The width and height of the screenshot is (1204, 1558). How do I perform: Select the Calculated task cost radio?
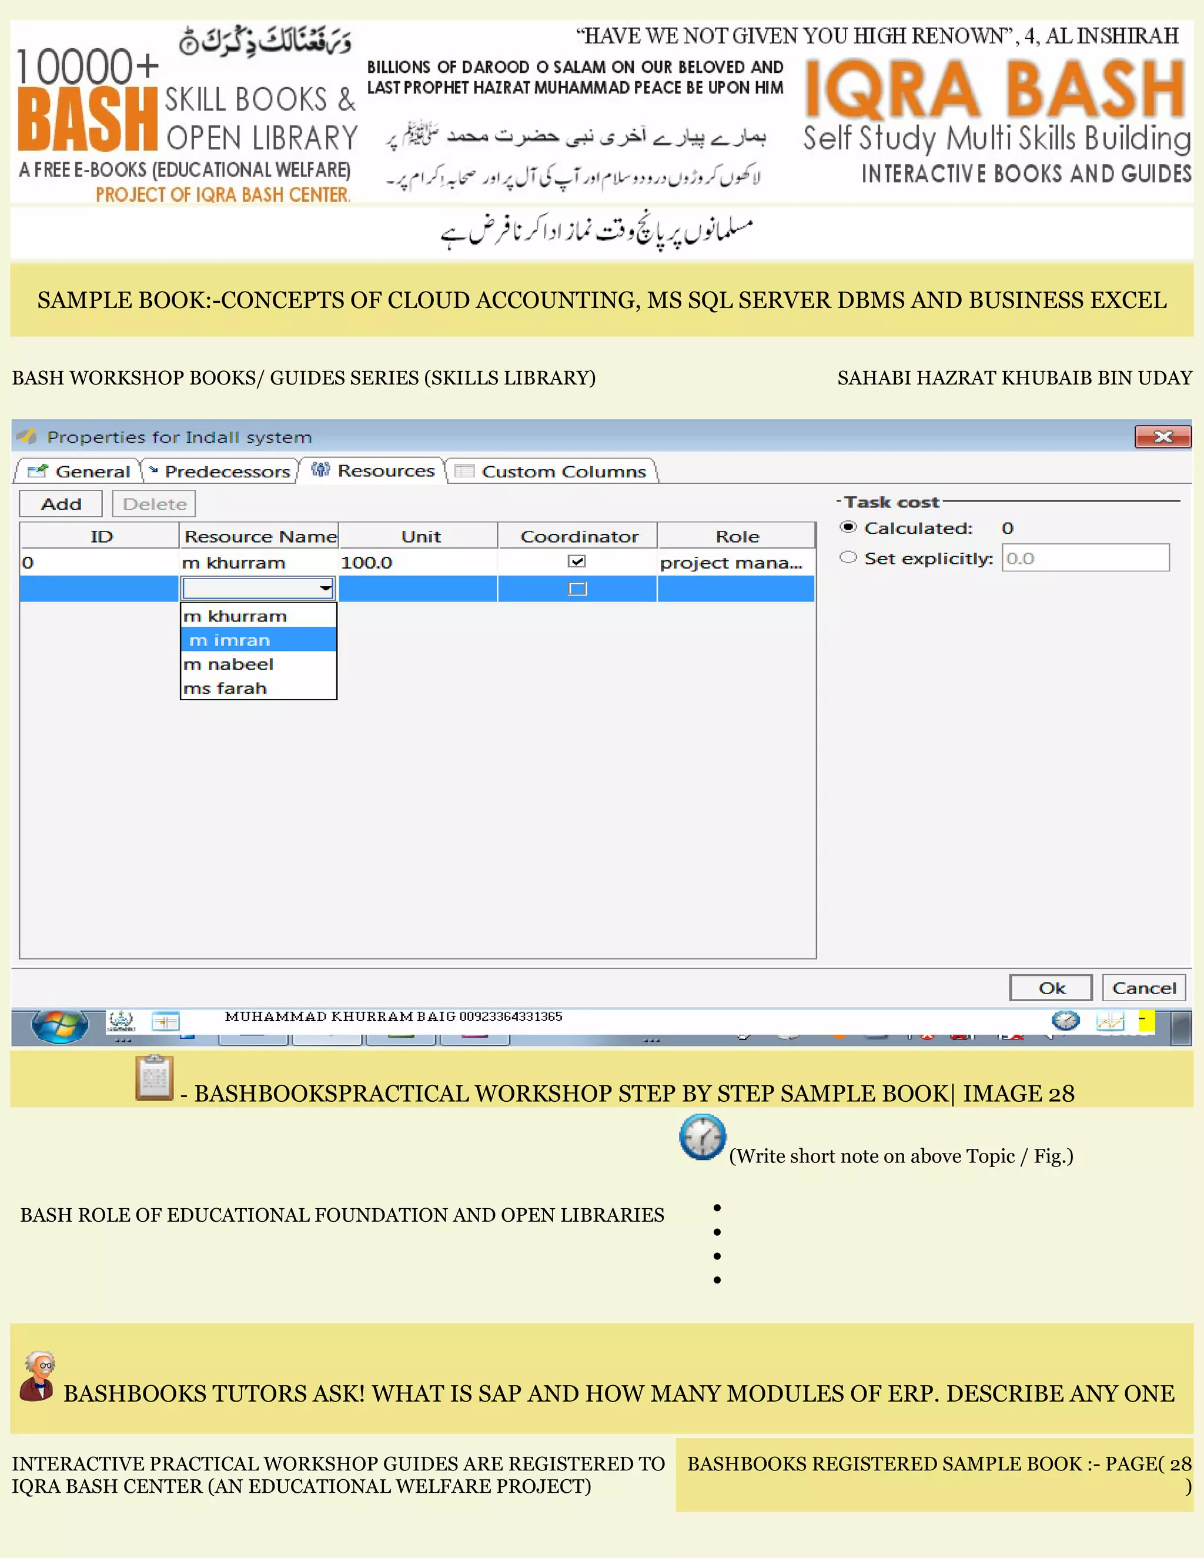tap(848, 527)
